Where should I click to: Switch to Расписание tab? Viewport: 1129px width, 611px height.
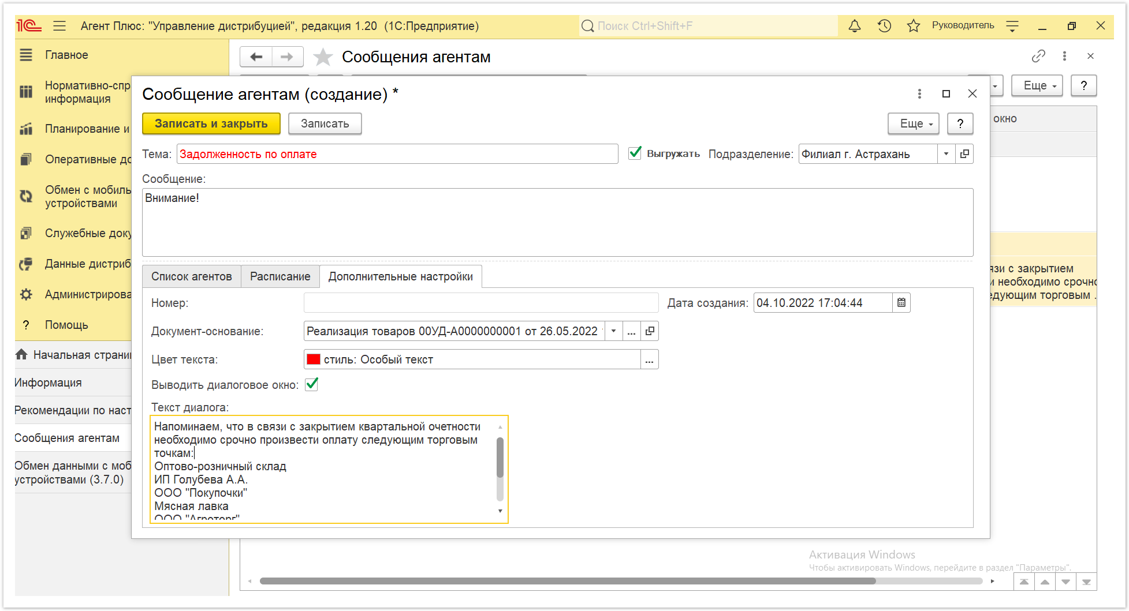pyautogui.click(x=280, y=276)
